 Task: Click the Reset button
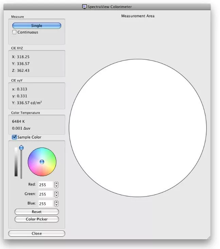(37, 212)
